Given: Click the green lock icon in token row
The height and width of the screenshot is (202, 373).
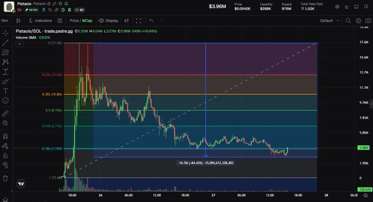Looking at the screenshot, I should 69,10.
